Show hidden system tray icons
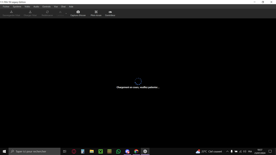 (x=227, y=151)
